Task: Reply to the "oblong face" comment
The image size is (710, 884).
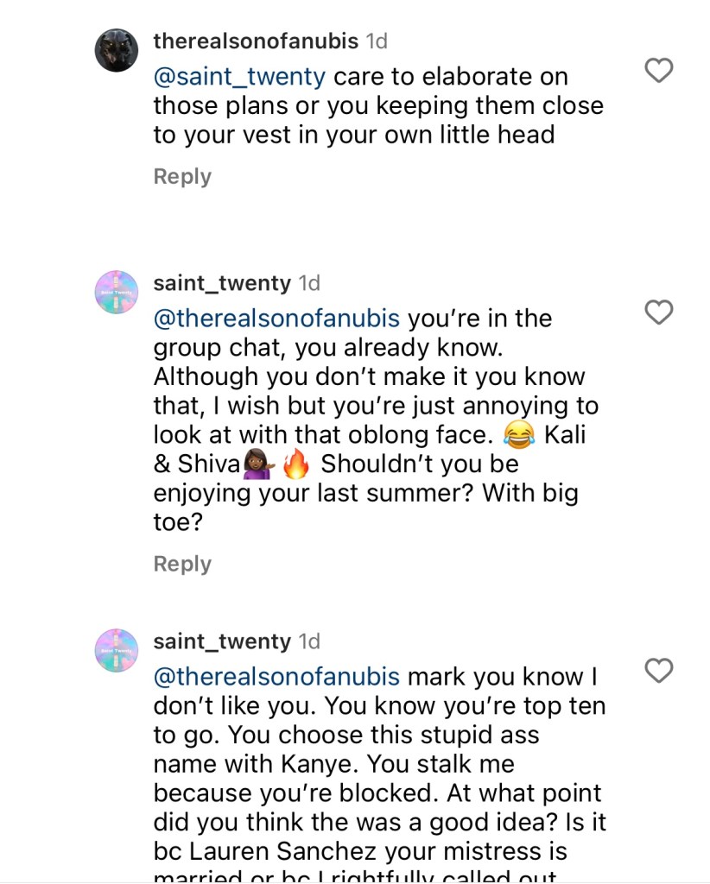Action: 182,564
